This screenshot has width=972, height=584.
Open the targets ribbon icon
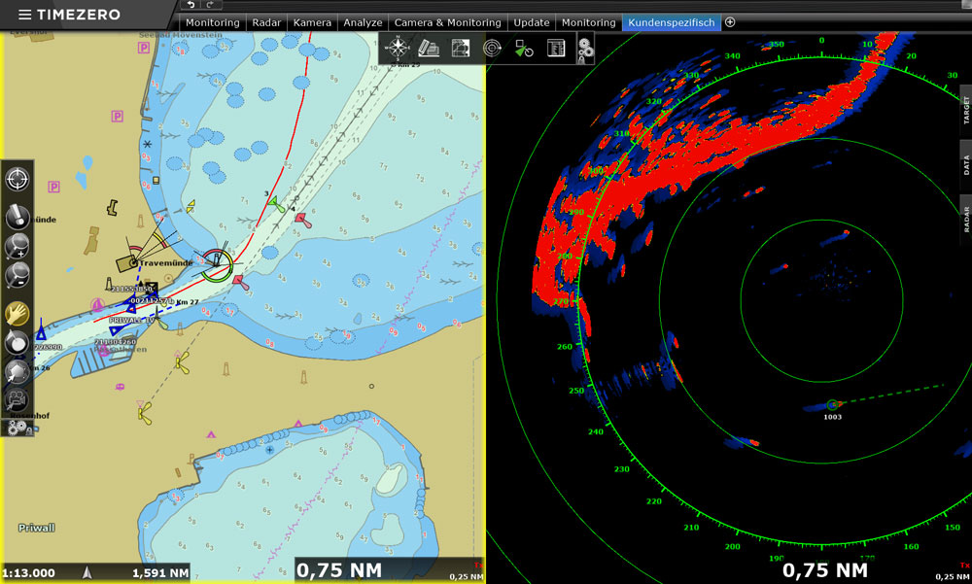(x=524, y=48)
